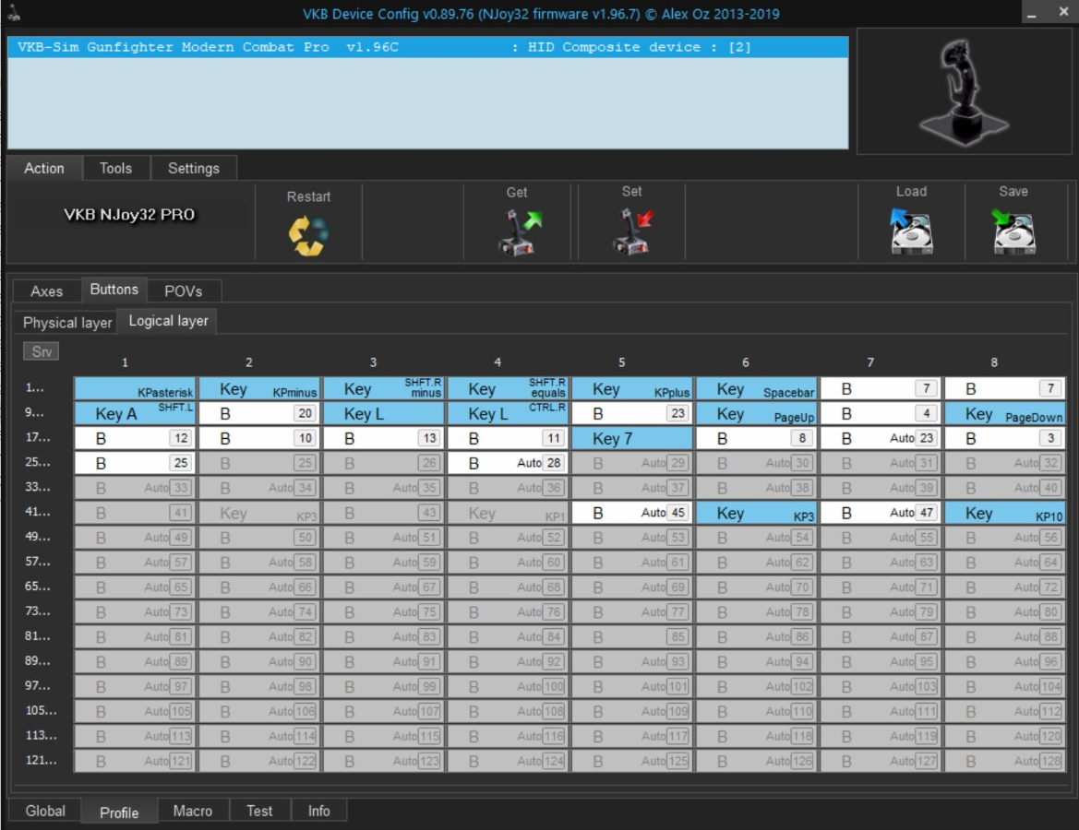The height and width of the screenshot is (830, 1079).
Task: Open the Macro bottom tab
Action: (x=193, y=811)
